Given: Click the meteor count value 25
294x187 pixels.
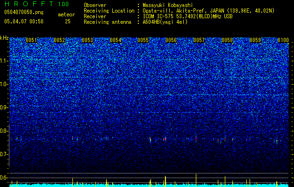Looking at the screenshot, I should [x=68, y=22].
